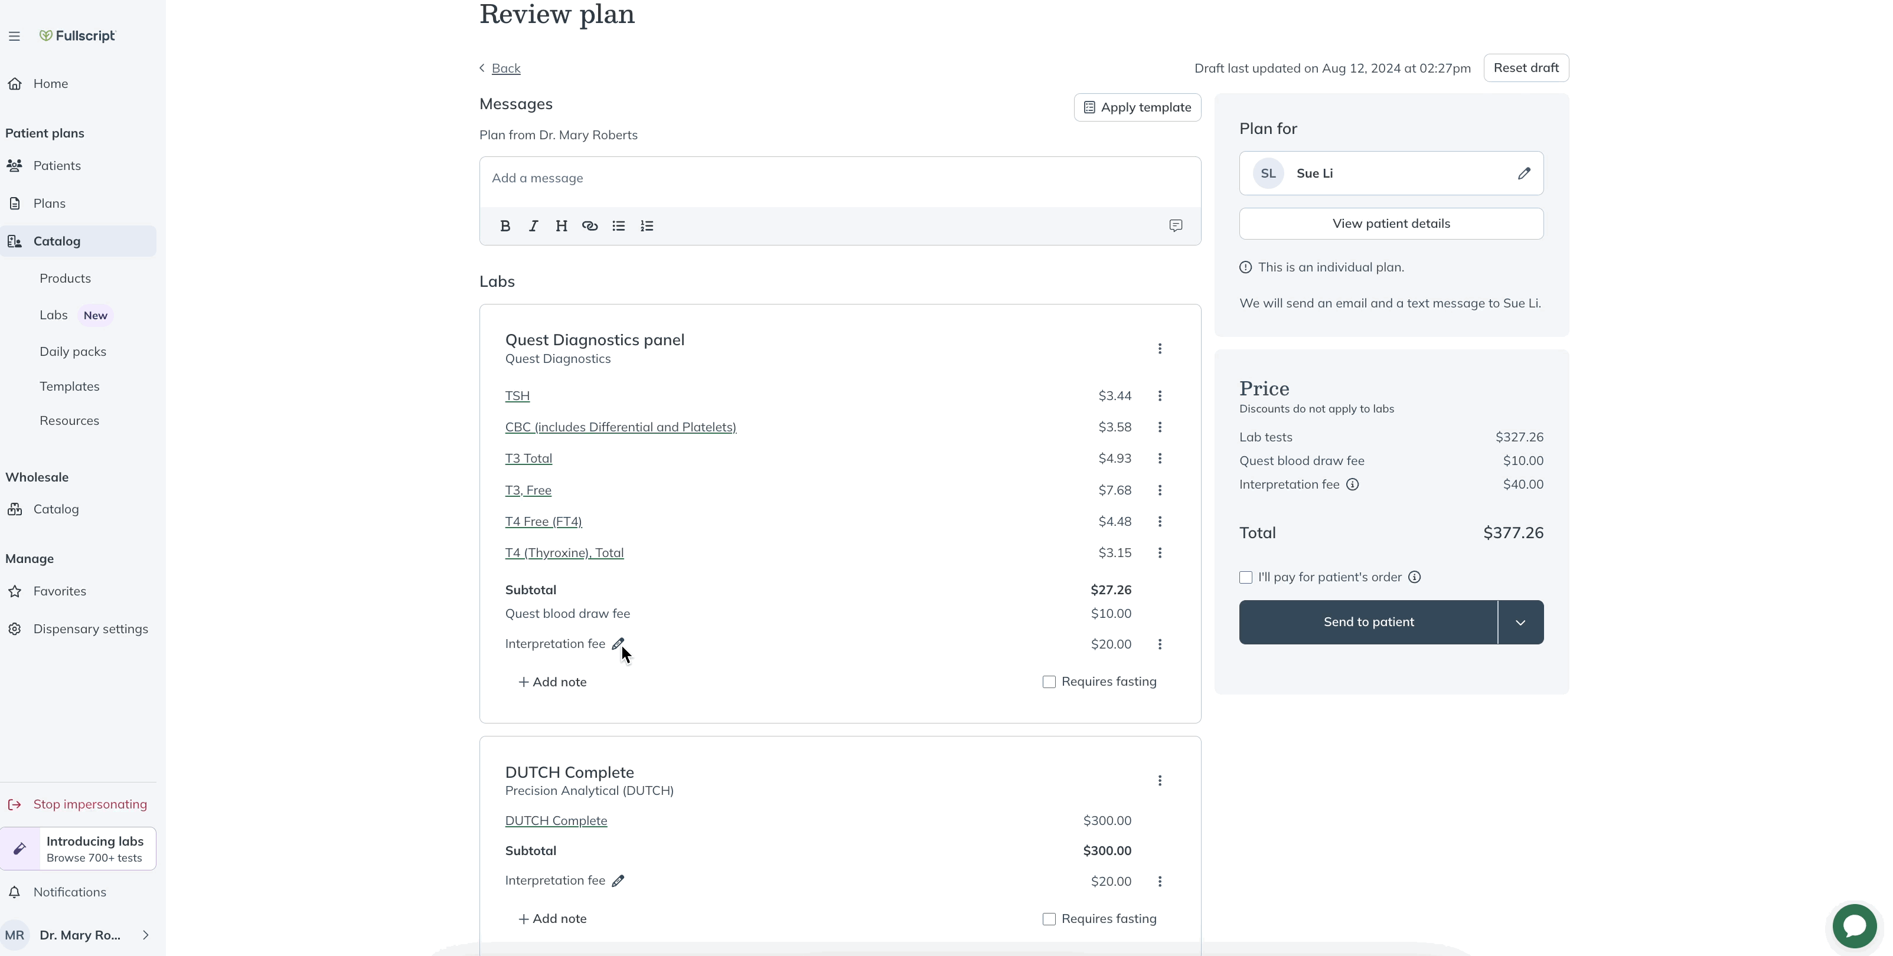Click Reset draft button
The width and height of the screenshot is (1893, 956).
tap(1526, 67)
